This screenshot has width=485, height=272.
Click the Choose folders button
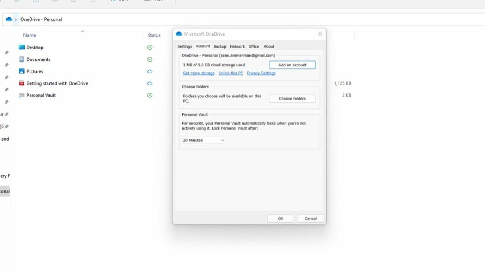tap(292, 99)
